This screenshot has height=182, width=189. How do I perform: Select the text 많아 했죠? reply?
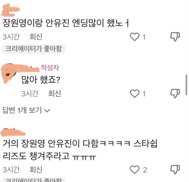click(x=41, y=80)
